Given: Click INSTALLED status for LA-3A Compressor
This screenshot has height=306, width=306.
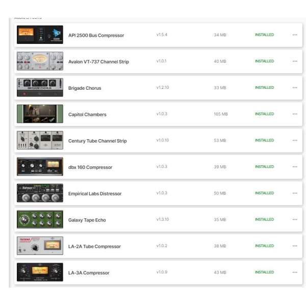Looking at the screenshot, I should point(264,272).
